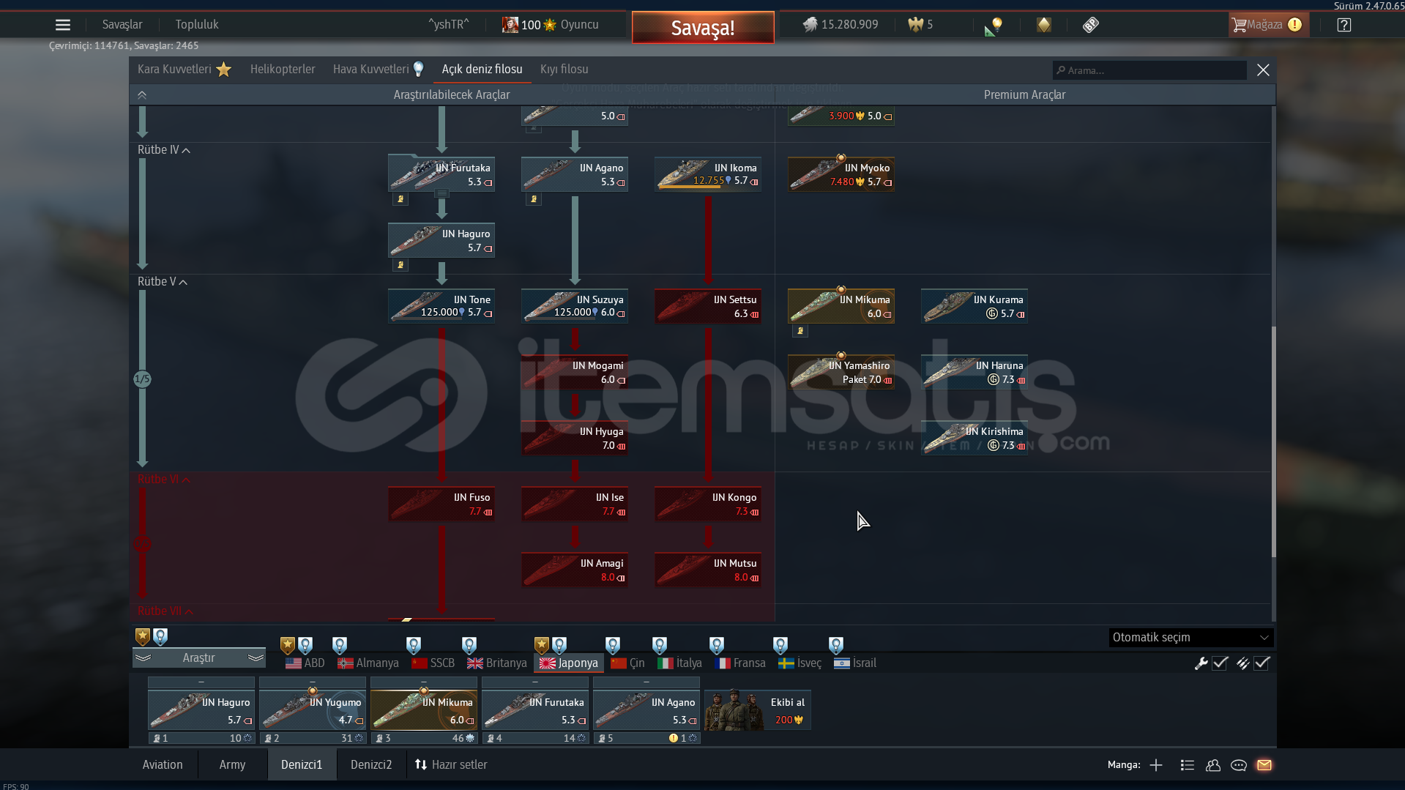This screenshot has height=790, width=1405.
Task: Open the Savaşlar menu
Action: [122, 25]
